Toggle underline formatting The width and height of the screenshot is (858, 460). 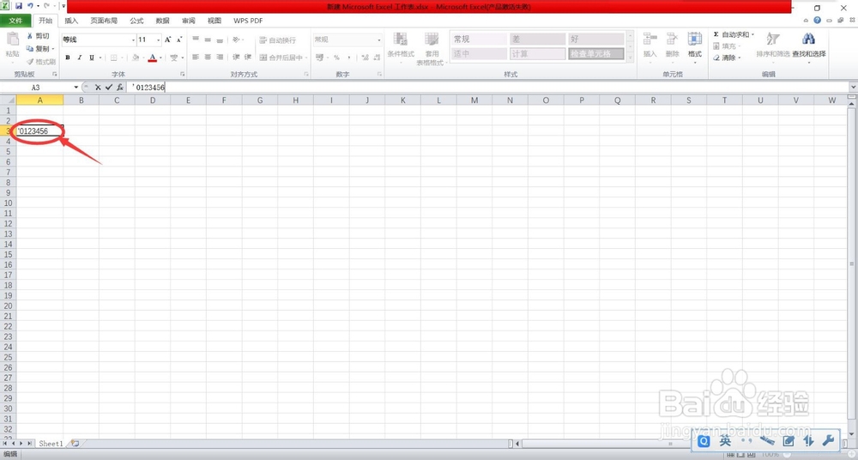[92, 57]
